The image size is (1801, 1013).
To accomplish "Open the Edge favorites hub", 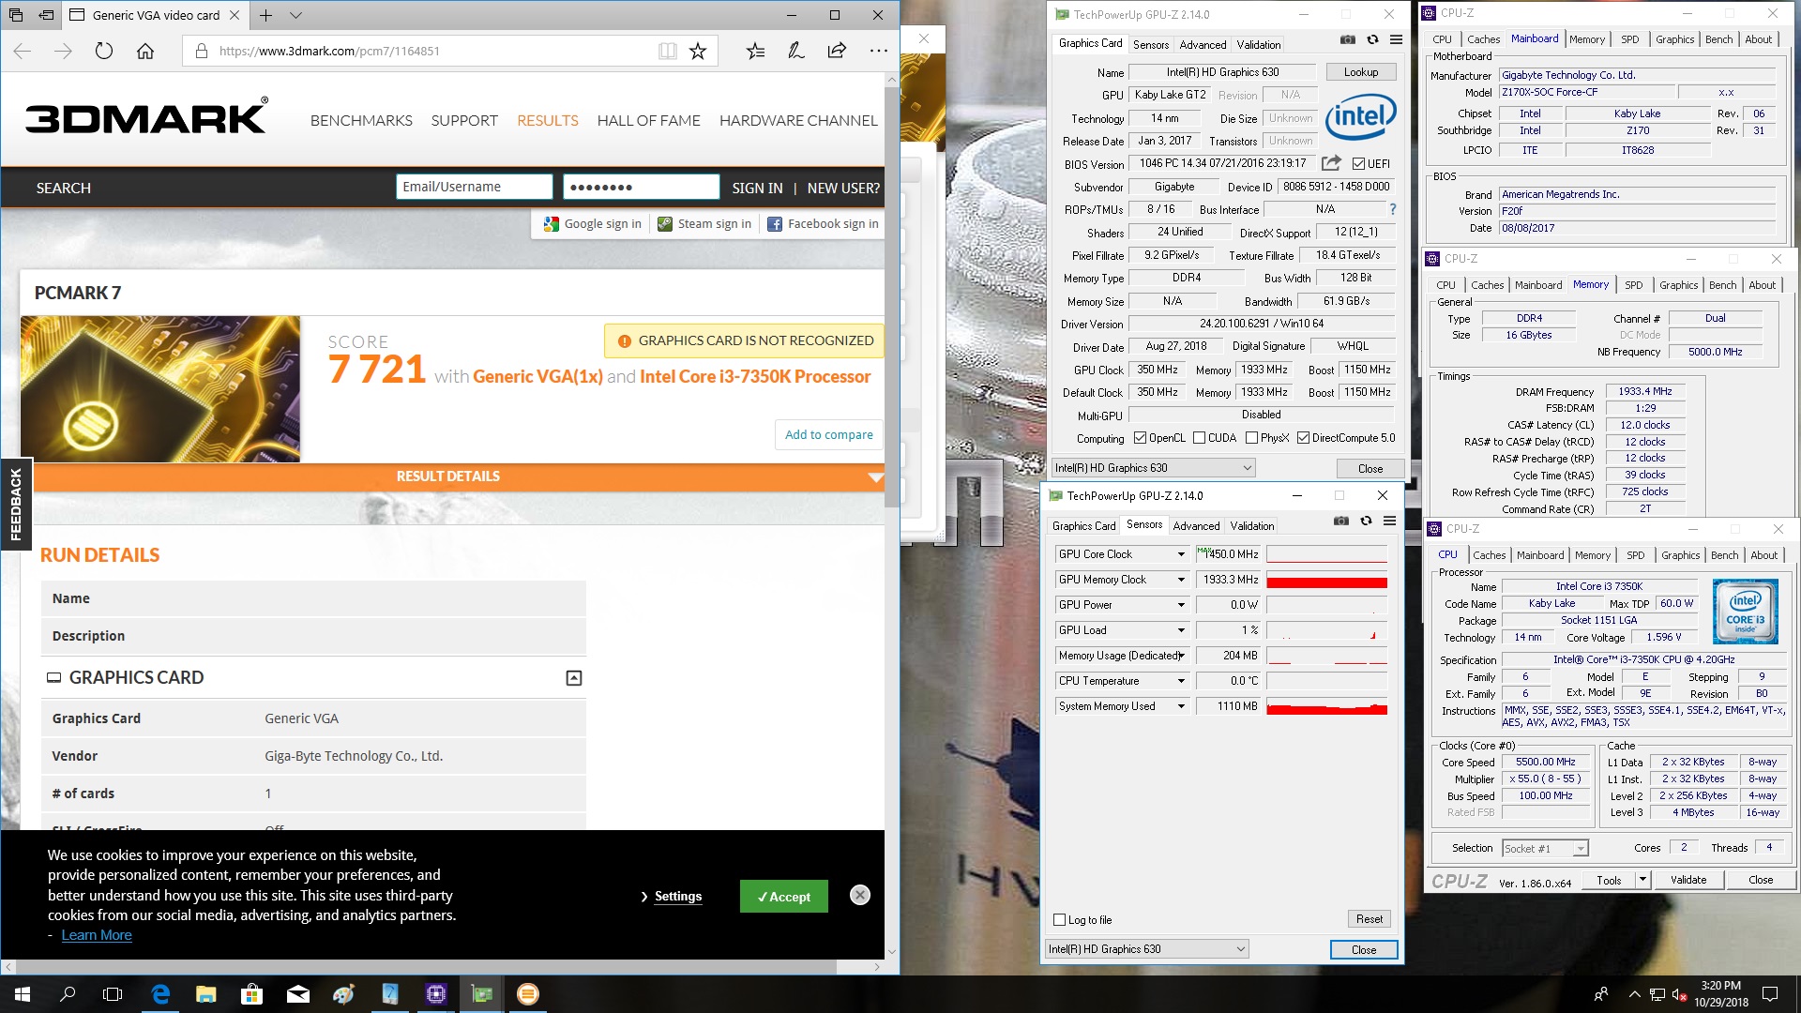I will [x=755, y=52].
